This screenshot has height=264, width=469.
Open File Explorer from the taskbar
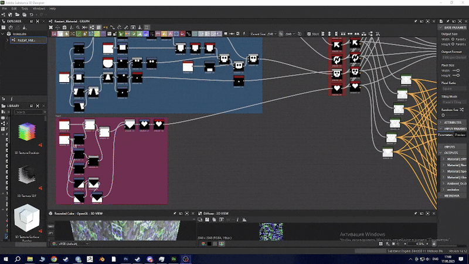(30, 259)
